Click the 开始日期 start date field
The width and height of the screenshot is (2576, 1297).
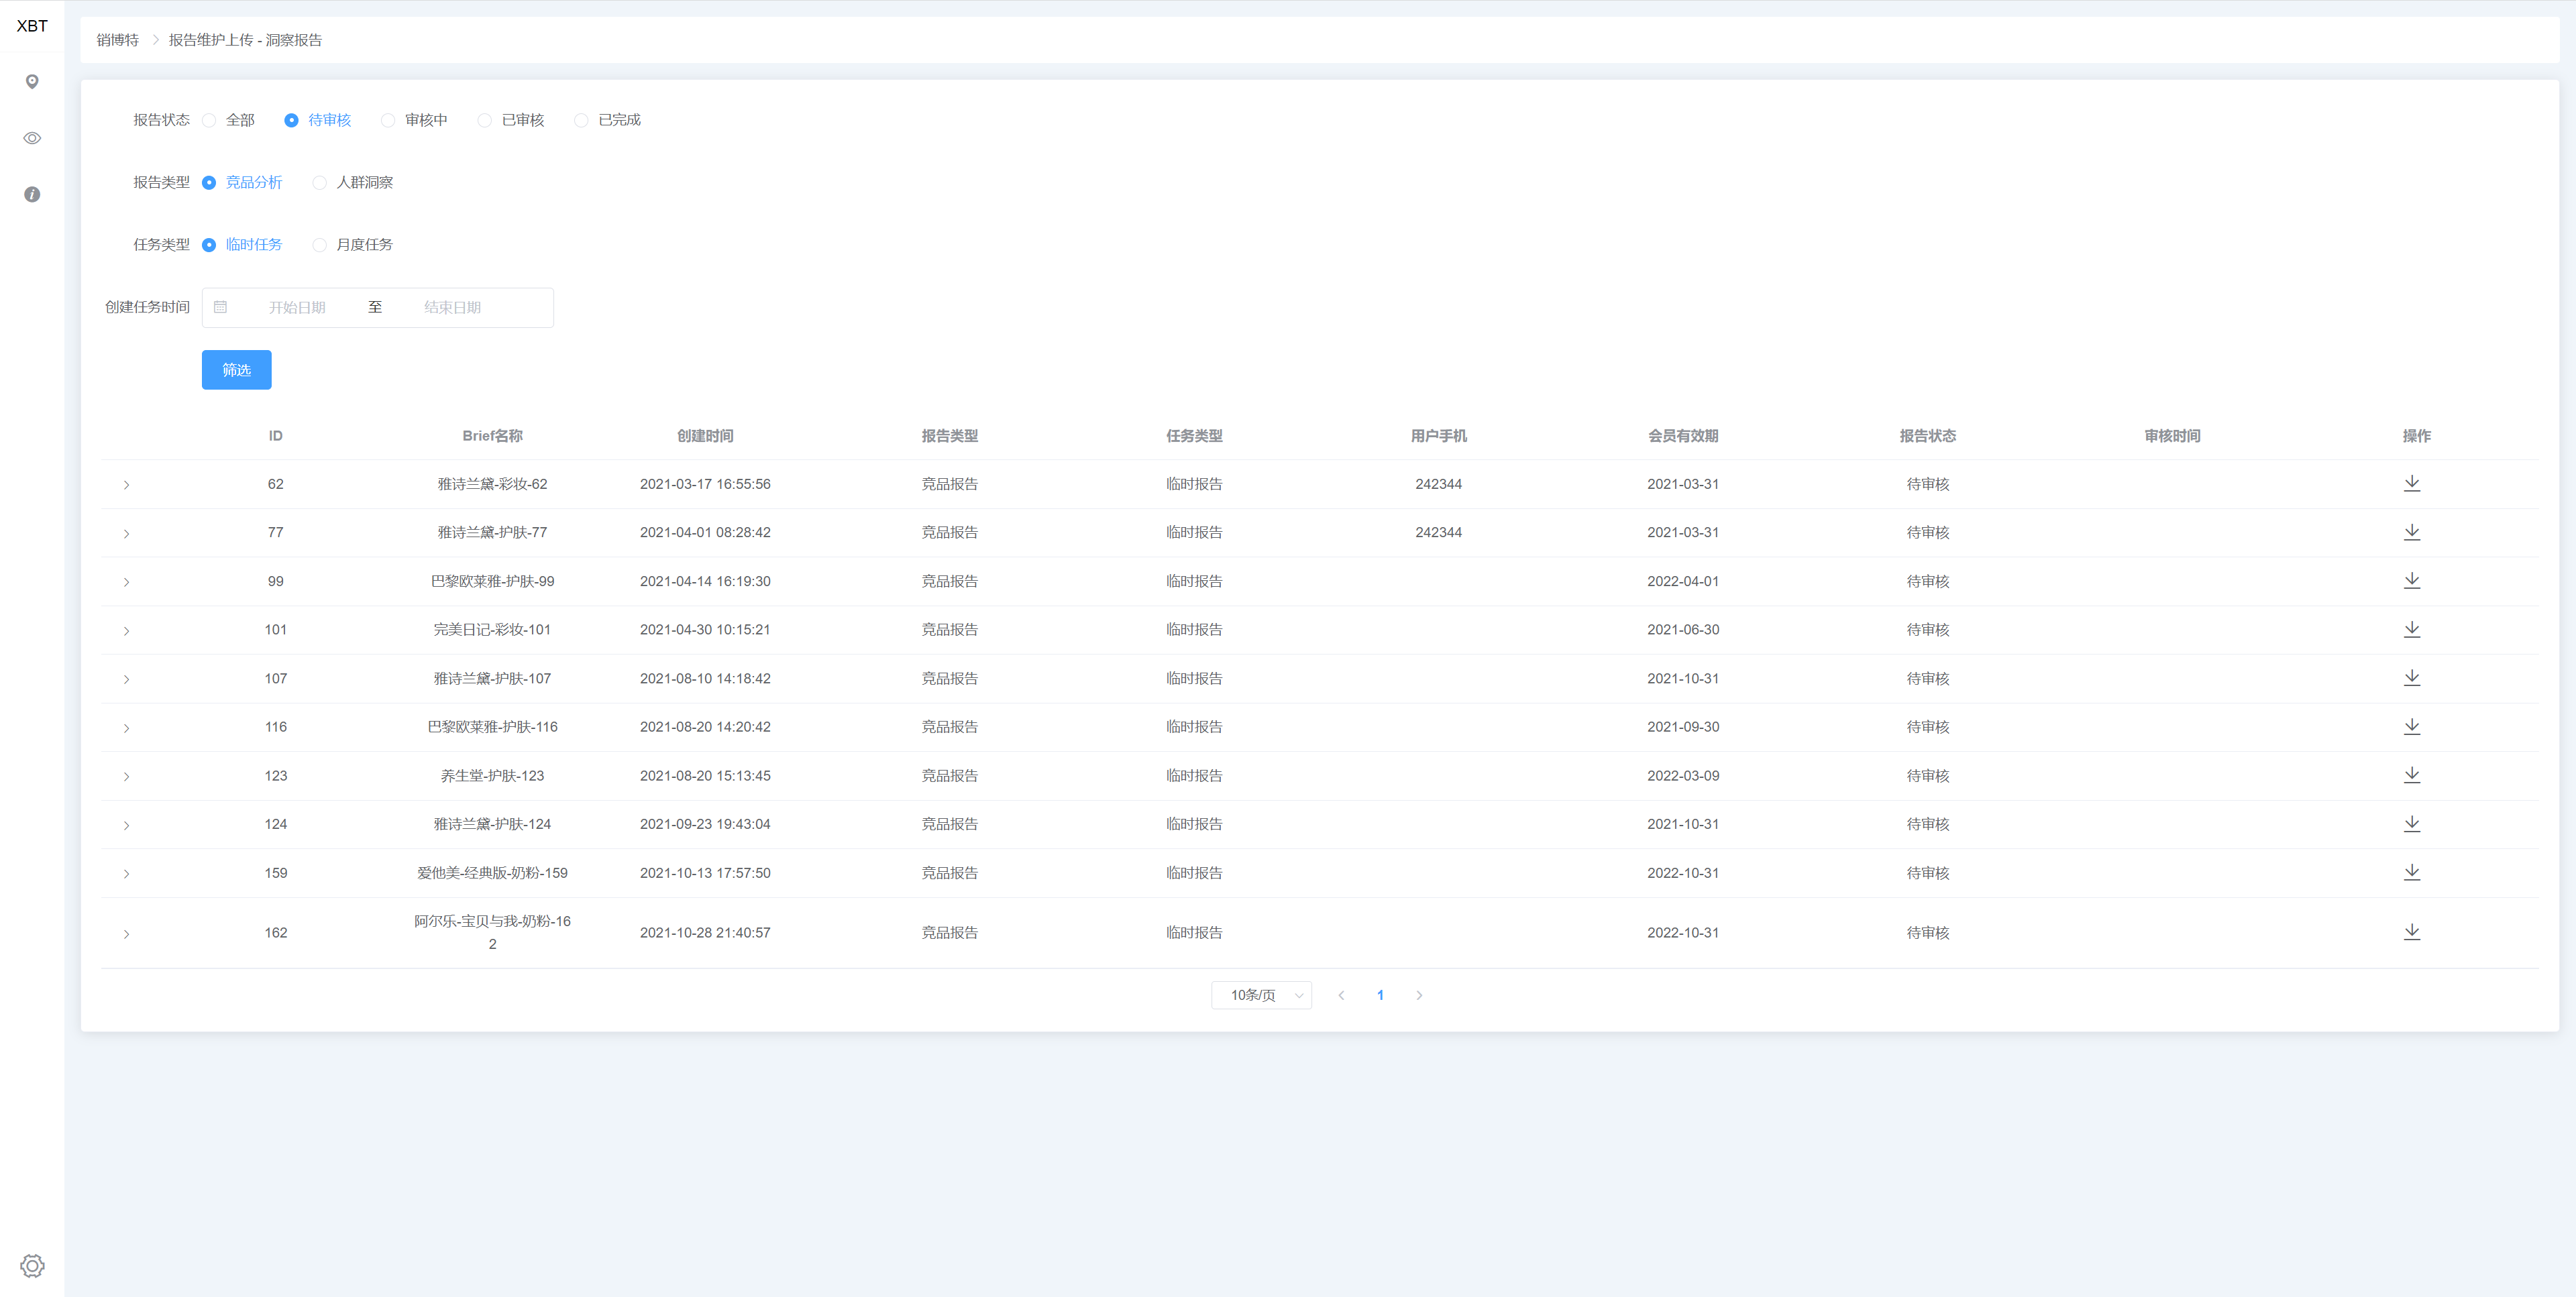pos(297,307)
